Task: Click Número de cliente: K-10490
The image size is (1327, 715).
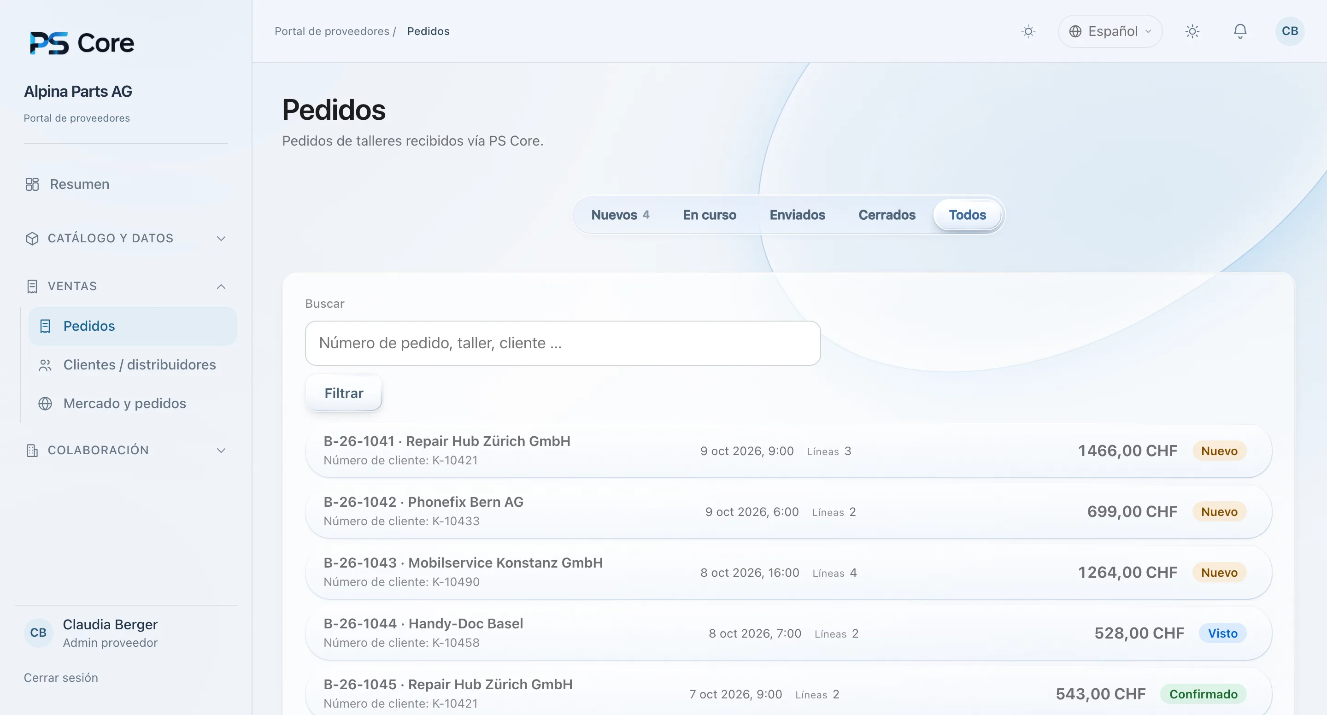Action: click(x=401, y=582)
